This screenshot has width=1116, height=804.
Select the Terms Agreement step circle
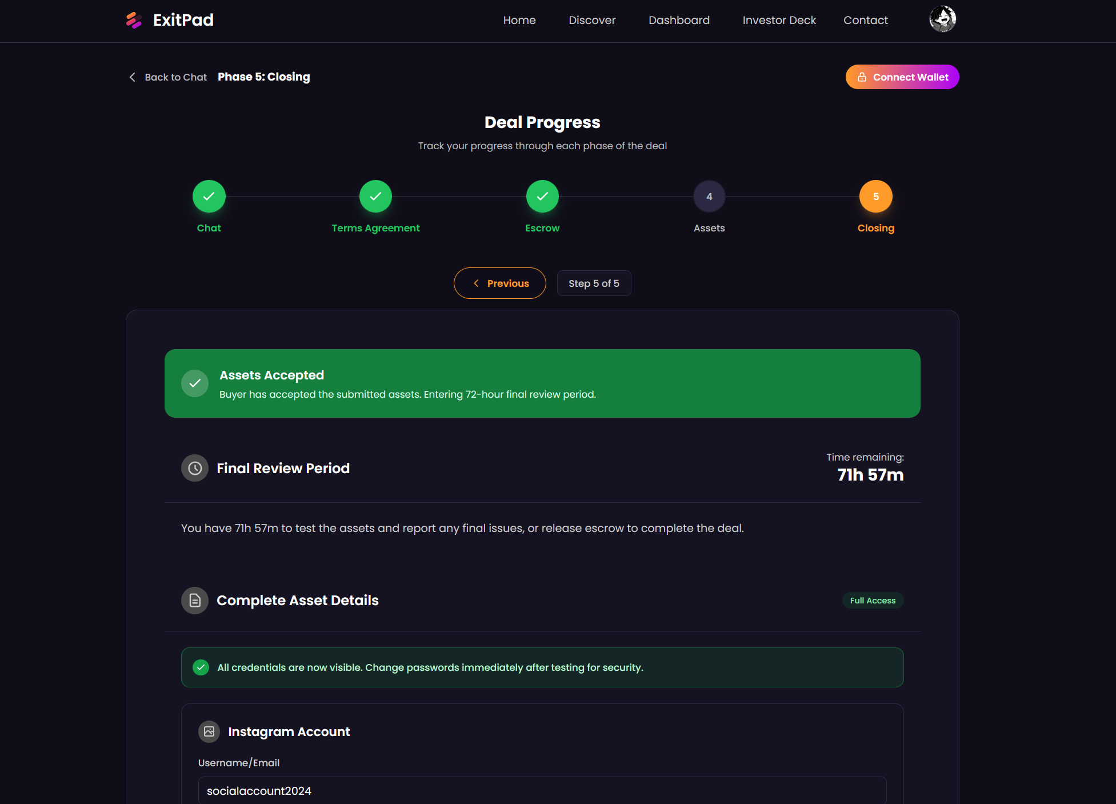tap(375, 197)
